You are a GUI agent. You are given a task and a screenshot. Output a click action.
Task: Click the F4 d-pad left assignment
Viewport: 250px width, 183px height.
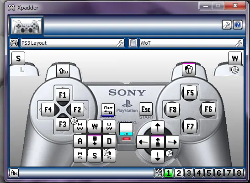48,110
